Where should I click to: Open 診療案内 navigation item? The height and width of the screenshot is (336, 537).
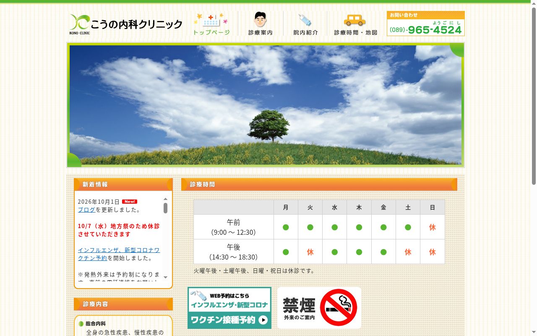click(261, 24)
